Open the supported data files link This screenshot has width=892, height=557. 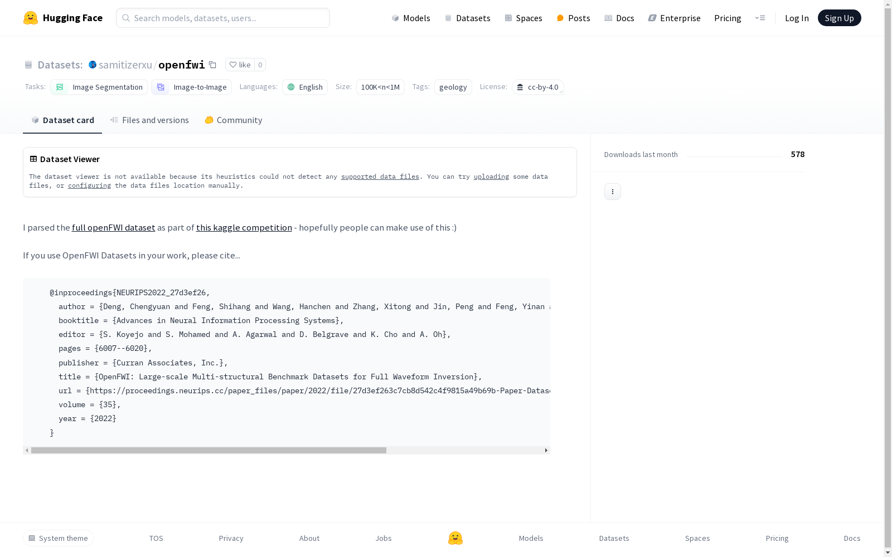pos(380,177)
